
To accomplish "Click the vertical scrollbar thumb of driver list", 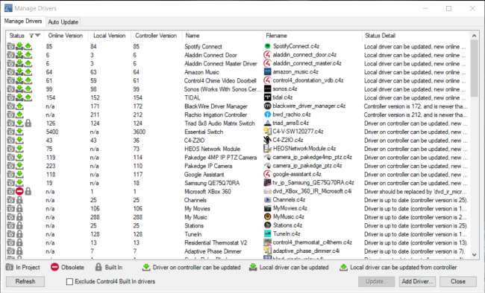I will click(x=474, y=68).
